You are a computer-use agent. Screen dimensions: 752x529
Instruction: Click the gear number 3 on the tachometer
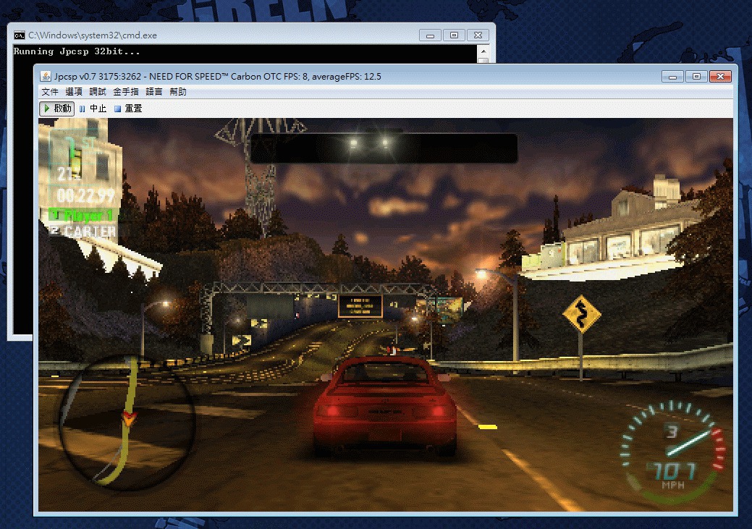pos(672,431)
